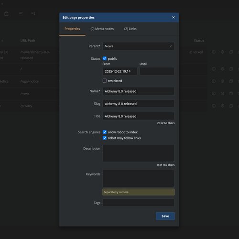Toggle the allow robot to index checkbox

(105, 132)
